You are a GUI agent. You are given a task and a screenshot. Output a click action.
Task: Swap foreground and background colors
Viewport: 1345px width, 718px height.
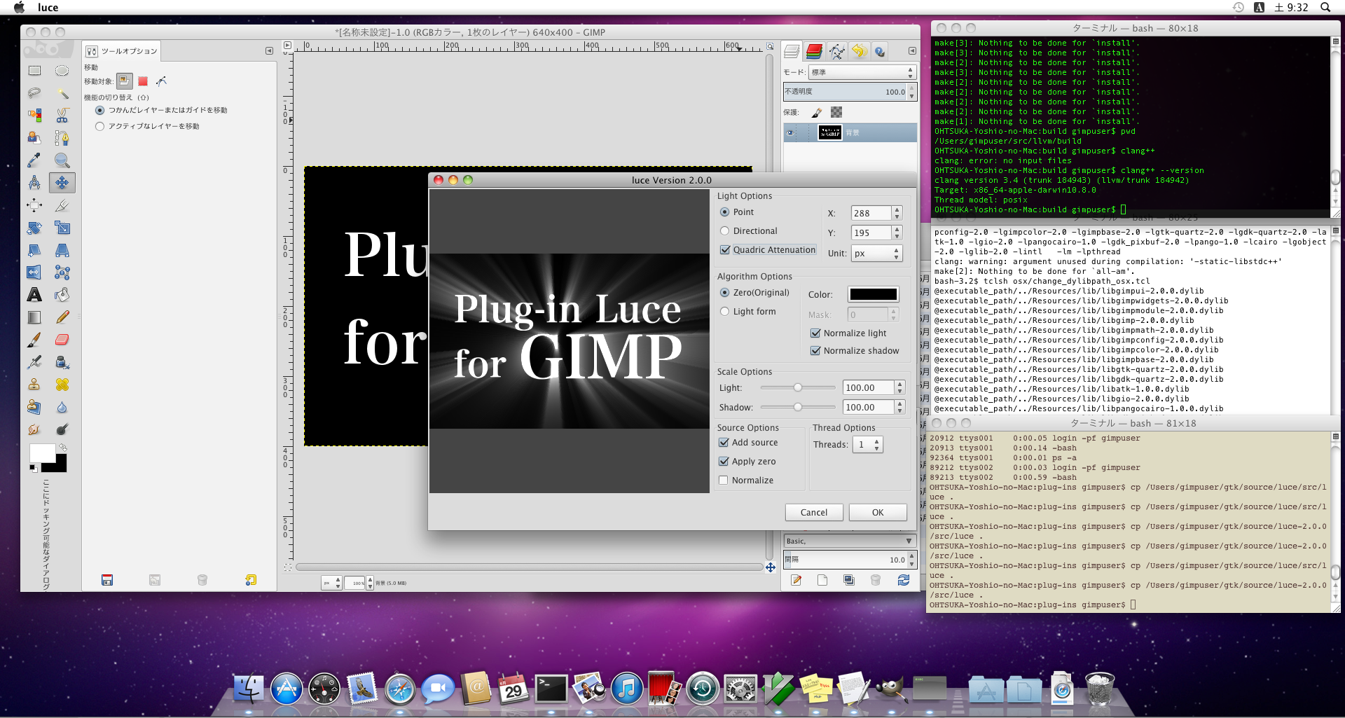[x=63, y=447]
